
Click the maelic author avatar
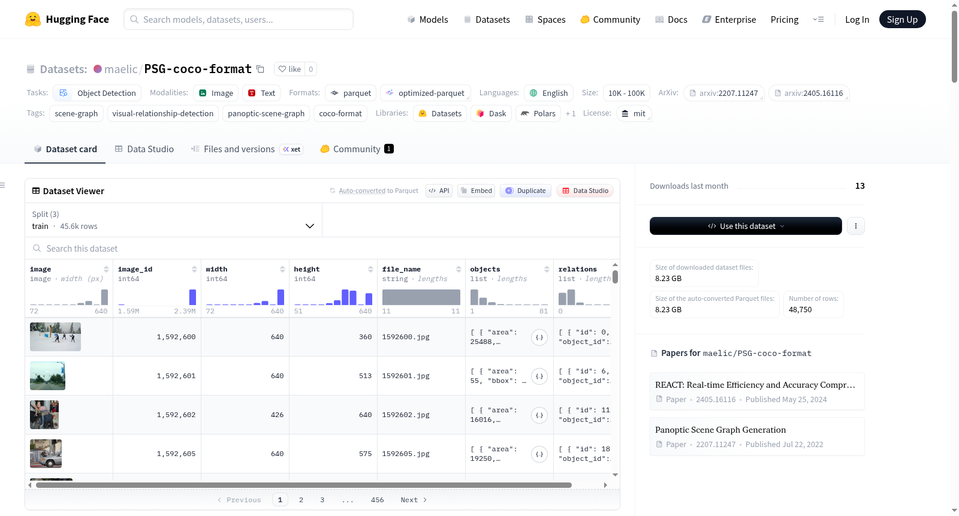click(98, 69)
